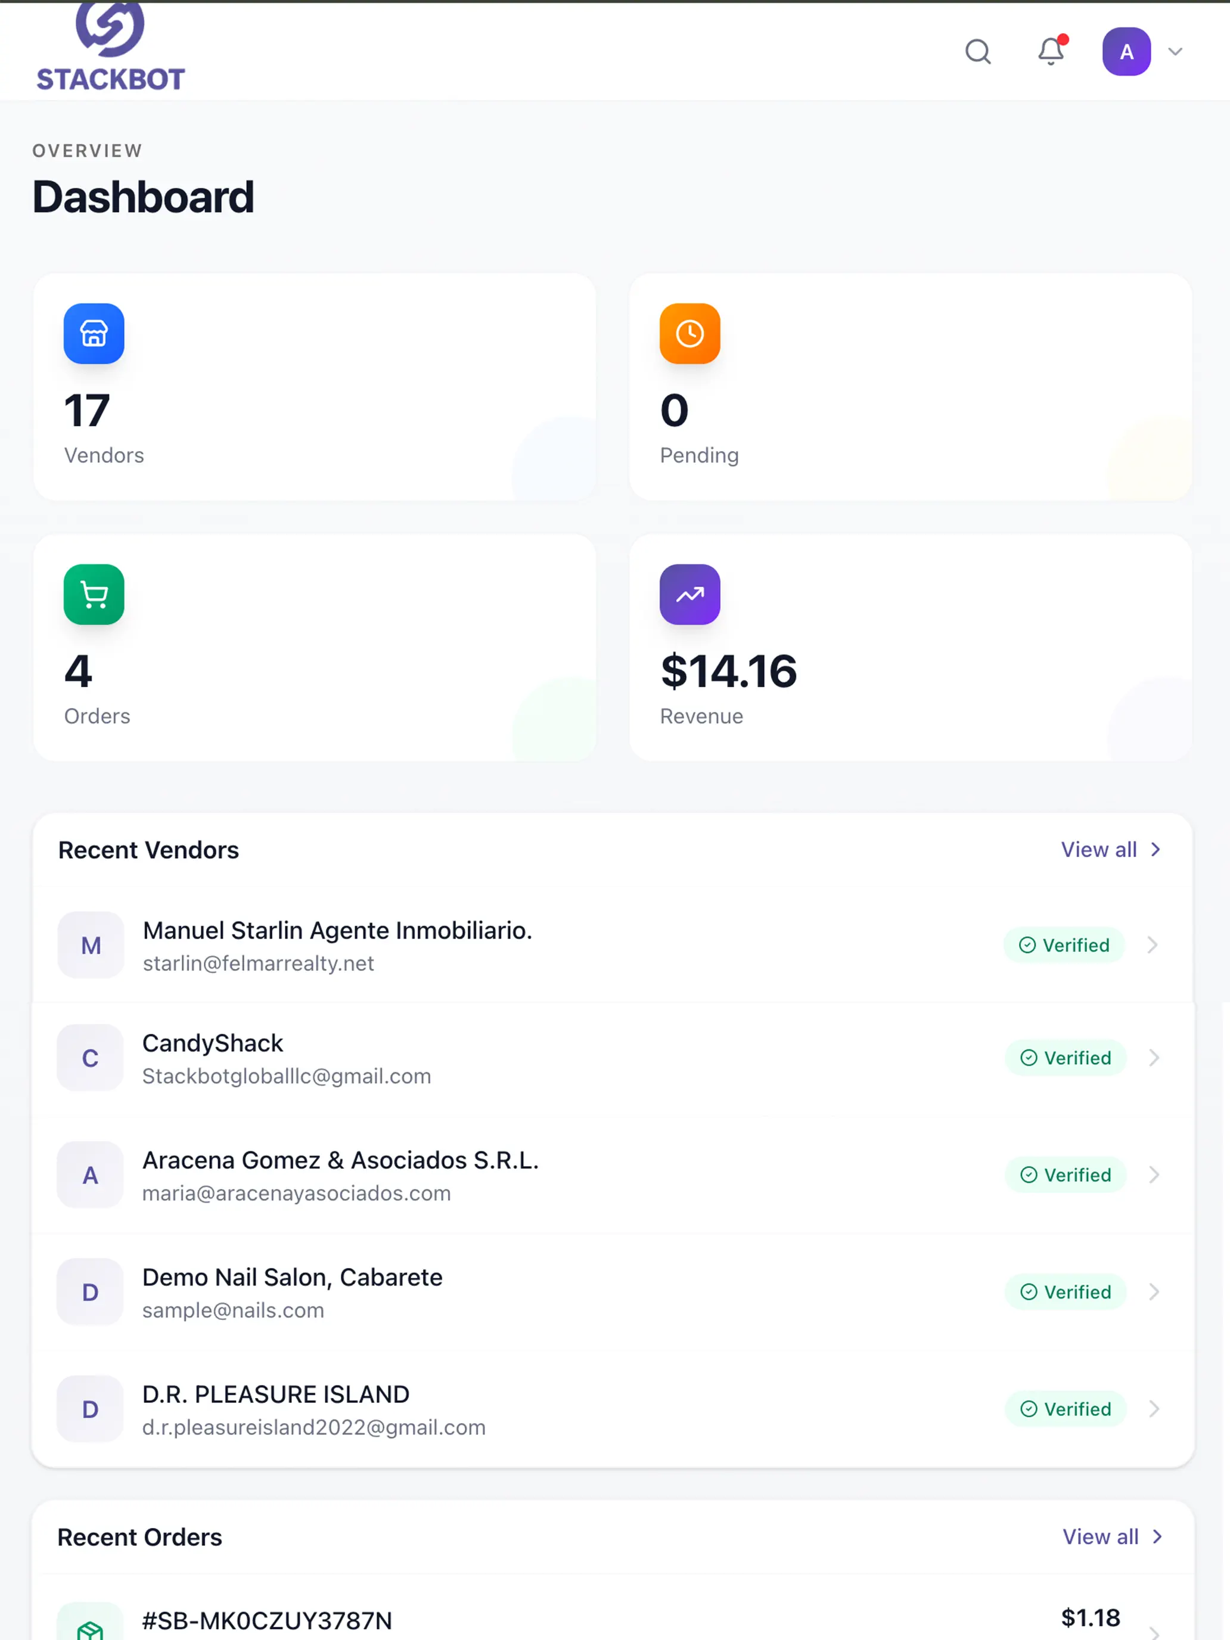
Task: Click the Verified badge for CandyShack
Action: [1066, 1058]
